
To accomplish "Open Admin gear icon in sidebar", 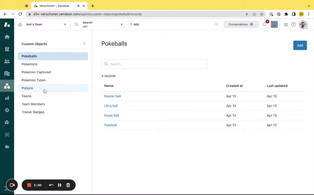I will pyautogui.click(x=7, y=110).
